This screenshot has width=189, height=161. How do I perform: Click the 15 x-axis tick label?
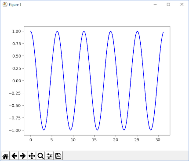(94, 140)
